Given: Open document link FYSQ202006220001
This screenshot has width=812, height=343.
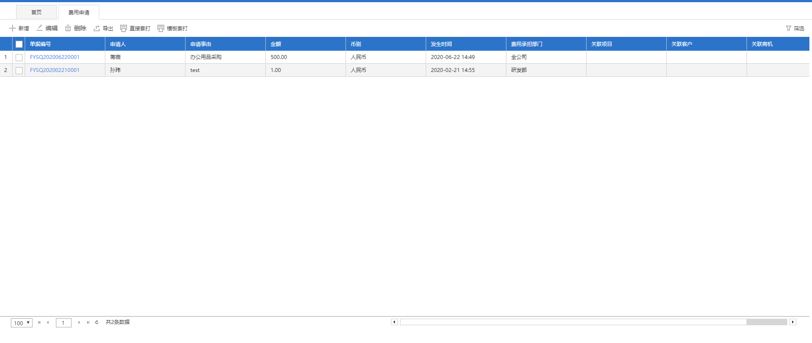Looking at the screenshot, I should (x=55, y=57).
